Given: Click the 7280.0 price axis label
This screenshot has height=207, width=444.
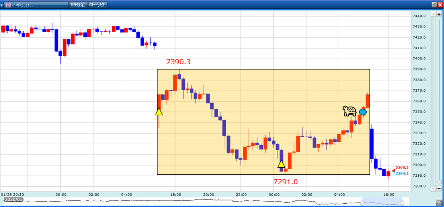Looking at the screenshot, I should pyautogui.click(x=419, y=186).
